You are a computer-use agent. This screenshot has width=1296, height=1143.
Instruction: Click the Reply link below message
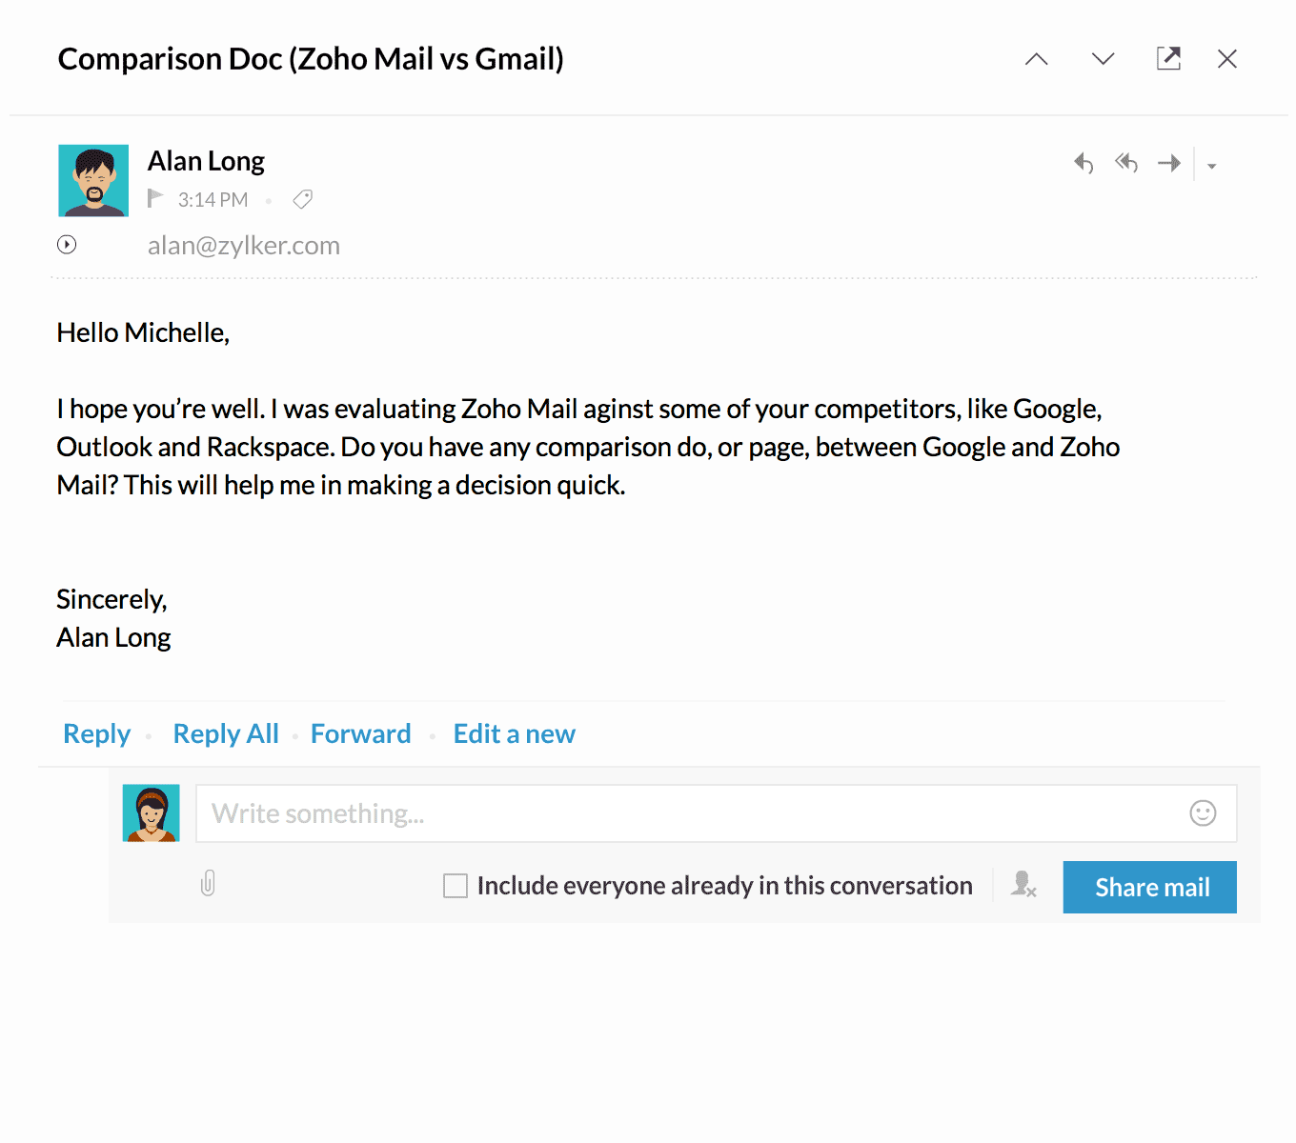pyautogui.click(x=97, y=733)
